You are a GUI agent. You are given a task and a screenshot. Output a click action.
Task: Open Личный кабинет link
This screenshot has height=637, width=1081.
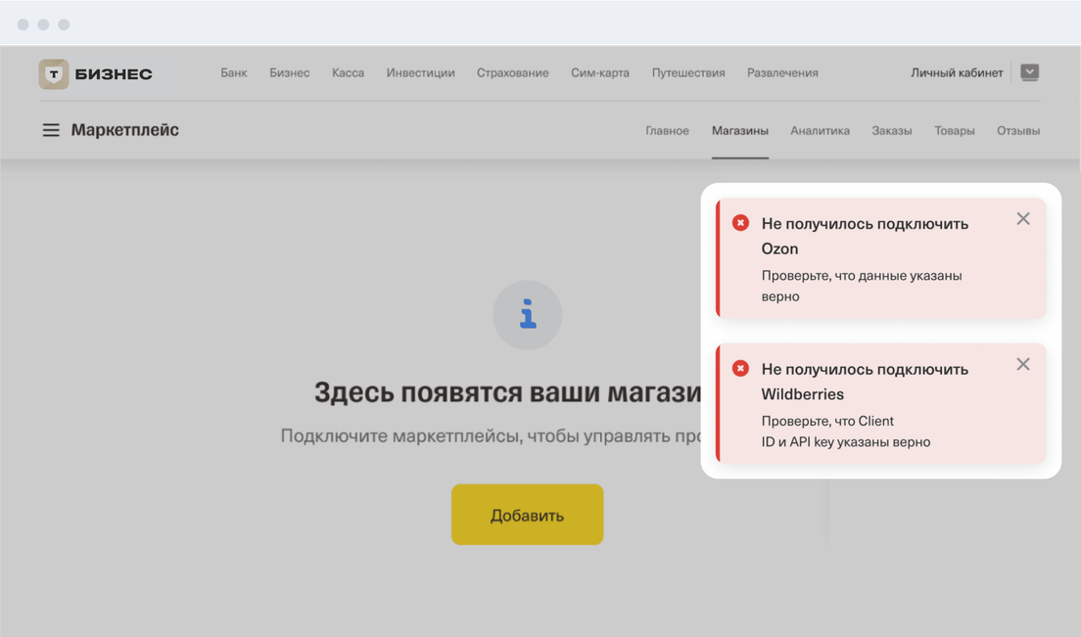[x=957, y=72]
